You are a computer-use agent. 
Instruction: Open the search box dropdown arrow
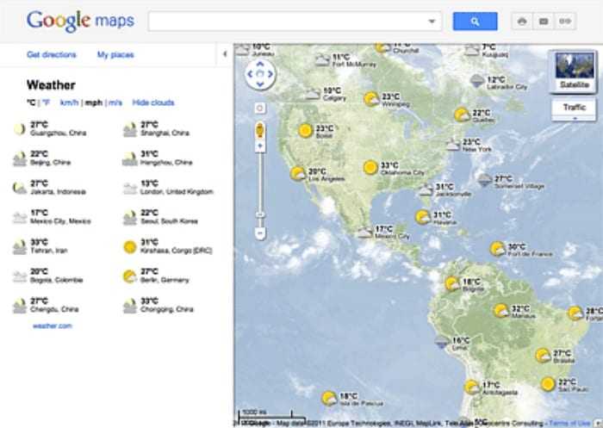point(431,22)
